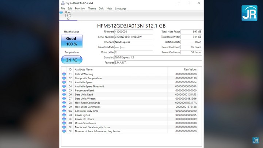The width and height of the screenshot is (263, 148).
Task: Click the Attribute Name column header
Action: [x=84, y=69]
